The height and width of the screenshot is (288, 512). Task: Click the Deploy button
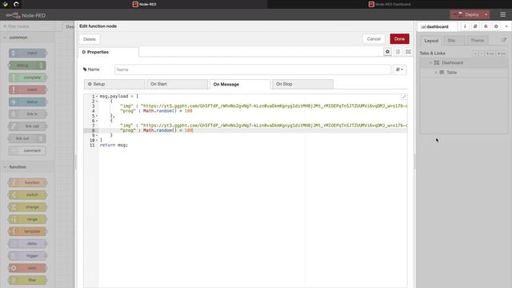[x=466, y=14]
